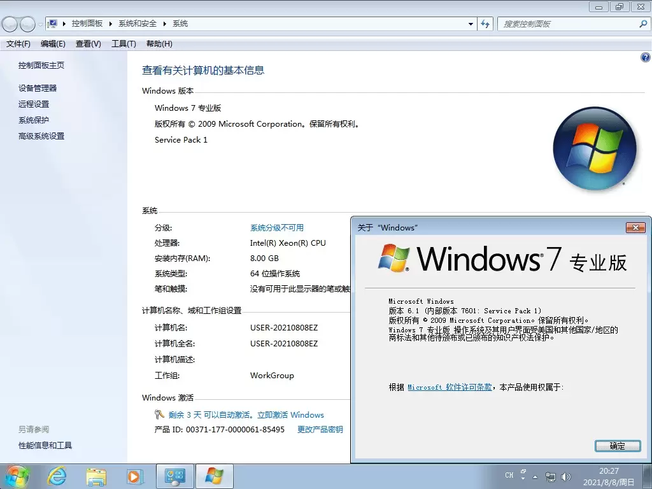This screenshot has width=652, height=489.
Task: Open the recent pages dropdown arrow
Action: 40,24
